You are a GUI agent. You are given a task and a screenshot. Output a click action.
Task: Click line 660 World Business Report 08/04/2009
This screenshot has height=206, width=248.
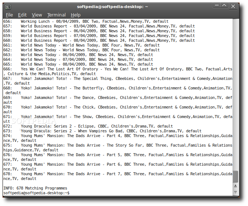pos(99,40)
